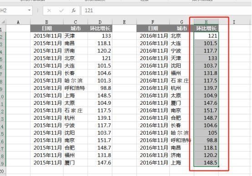
Task: Select value 117.7 in column H
Action: [206, 51]
